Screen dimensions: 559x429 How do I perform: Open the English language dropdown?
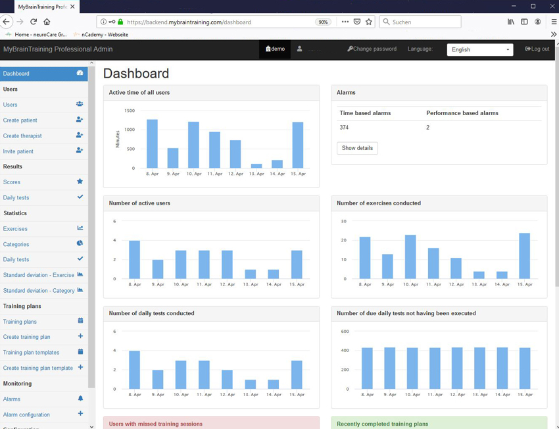pos(479,49)
